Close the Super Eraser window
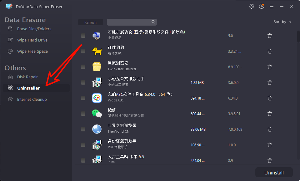 point(291,6)
